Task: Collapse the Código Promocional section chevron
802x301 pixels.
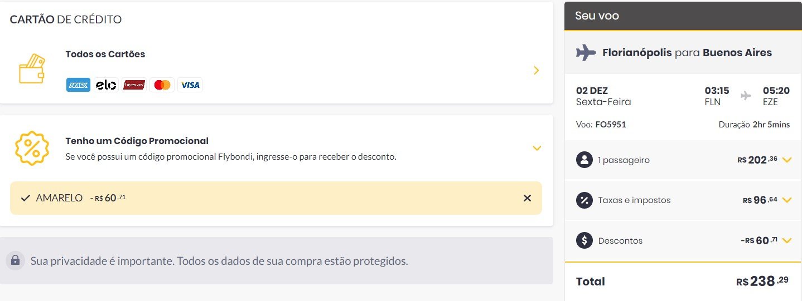Action: coord(537,148)
